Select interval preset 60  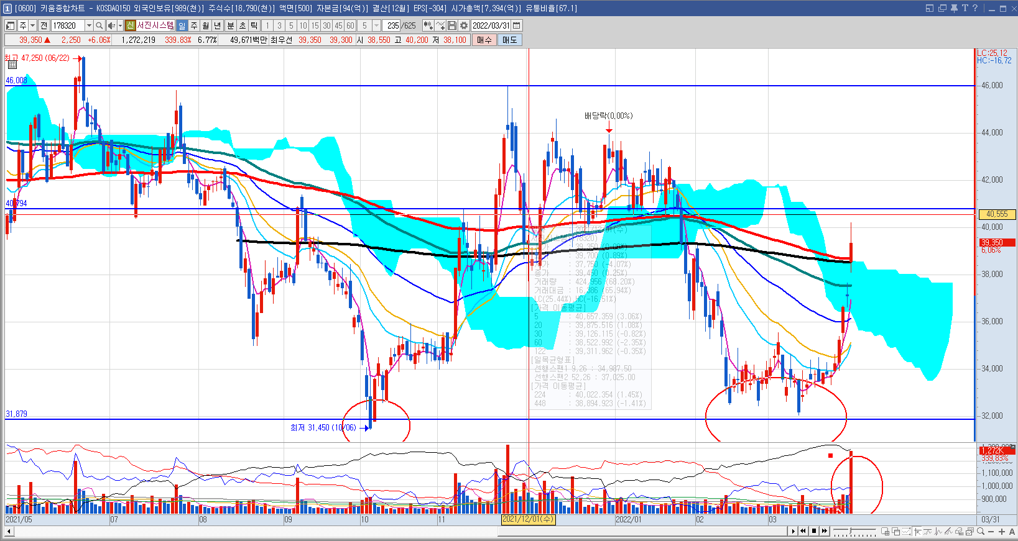350,25
